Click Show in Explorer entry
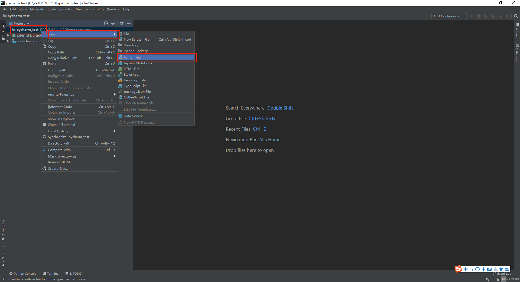 (80, 119)
